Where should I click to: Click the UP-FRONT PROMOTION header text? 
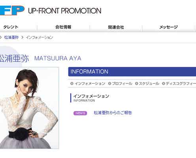tap(65, 11)
